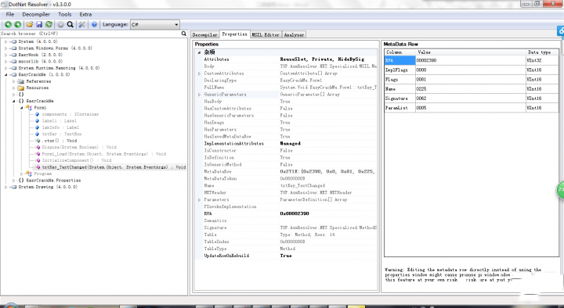Collapse the EasyCrackMe (1.0.0.0) assembly node
Viewport: 564px width, 308px height.
tap(5, 75)
